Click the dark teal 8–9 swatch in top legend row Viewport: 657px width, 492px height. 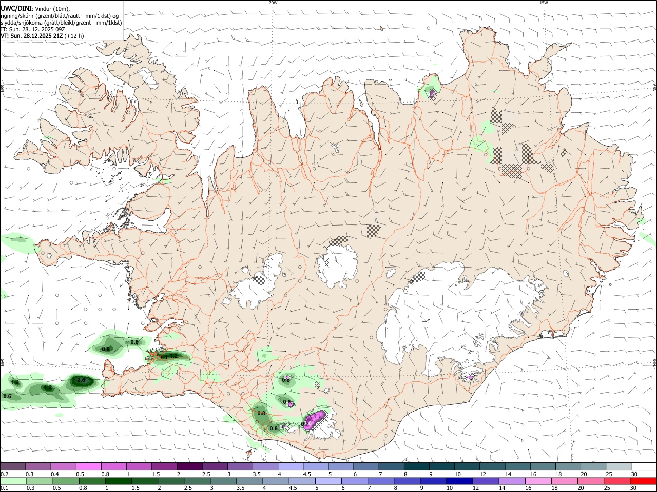pos(416,466)
